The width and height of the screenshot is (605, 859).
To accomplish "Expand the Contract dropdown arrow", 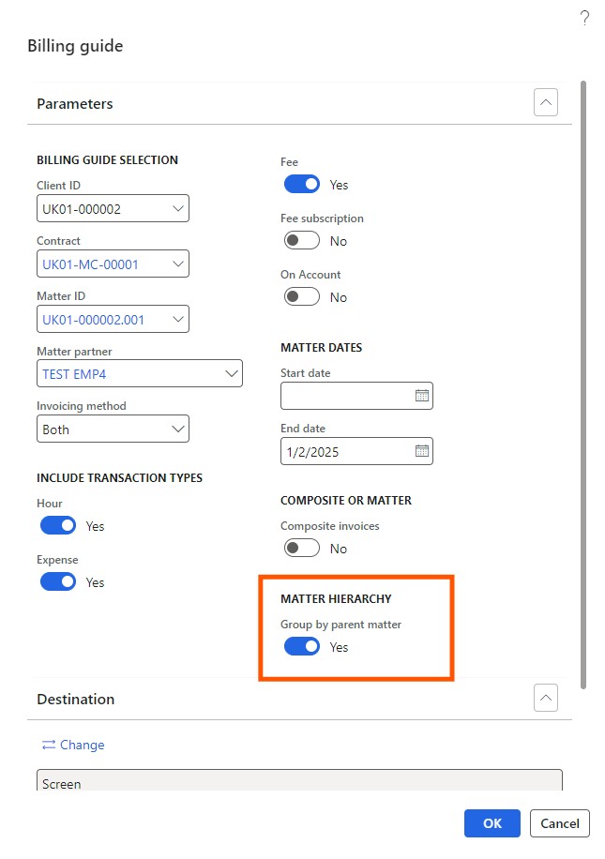I will [177, 264].
